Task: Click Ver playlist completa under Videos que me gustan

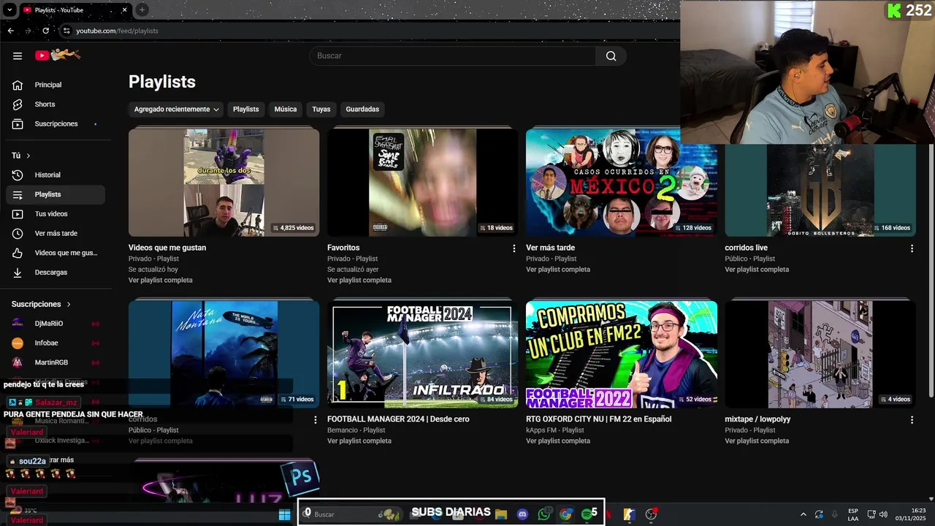Action: coord(161,281)
